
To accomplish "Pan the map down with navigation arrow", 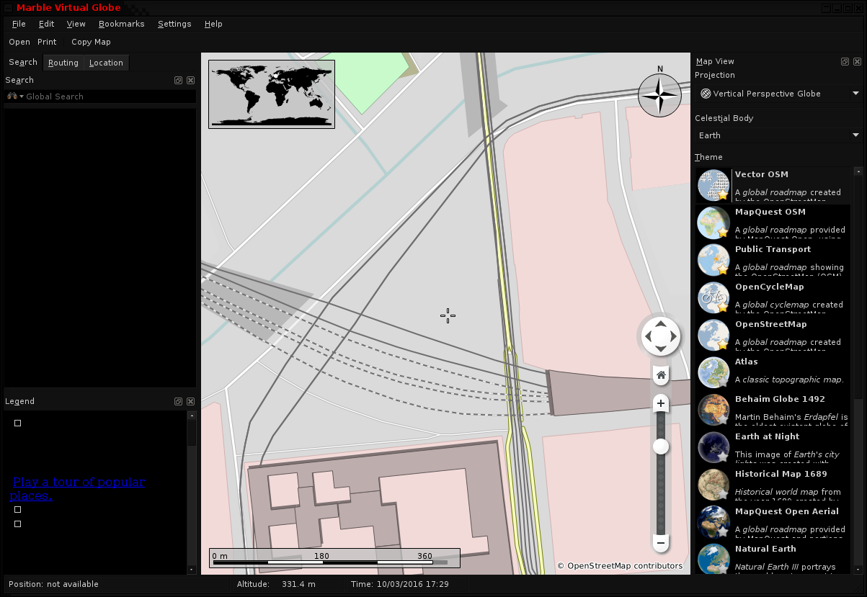I will [x=661, y=349].
